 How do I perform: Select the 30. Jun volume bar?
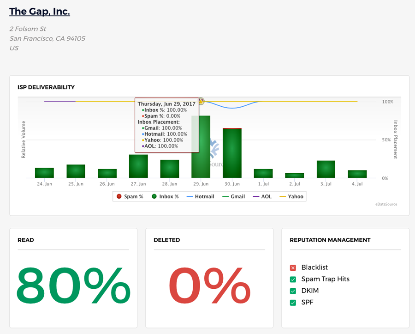pyautogui.click(x=232, y=153)
